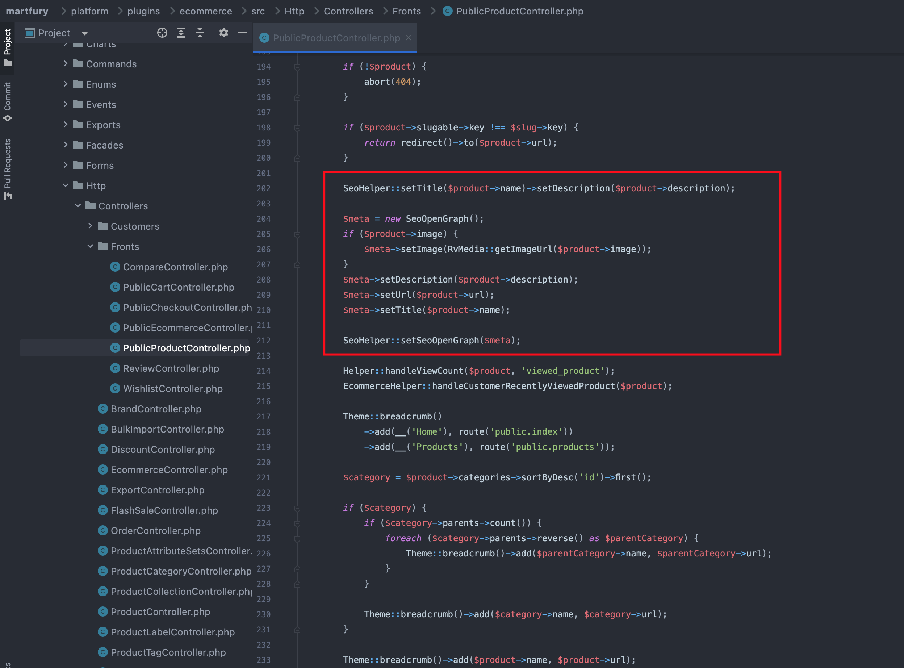Open ReviewController.php in tree
Screen dimensions: 904x668
[164, 368]
